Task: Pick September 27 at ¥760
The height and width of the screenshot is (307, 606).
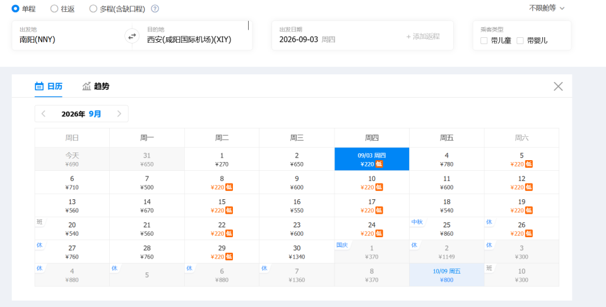Action: tap(72, 252)
